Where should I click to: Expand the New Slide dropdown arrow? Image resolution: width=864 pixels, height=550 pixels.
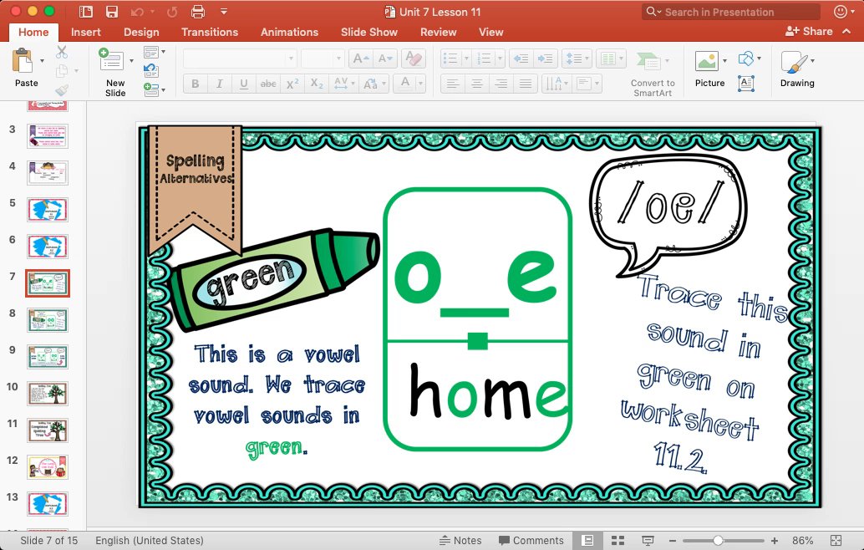click(x=131, y=60)
